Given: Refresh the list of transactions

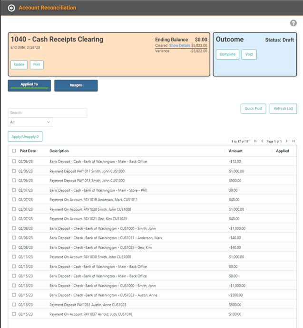Looking at the screenshot, I should [283, 109].
